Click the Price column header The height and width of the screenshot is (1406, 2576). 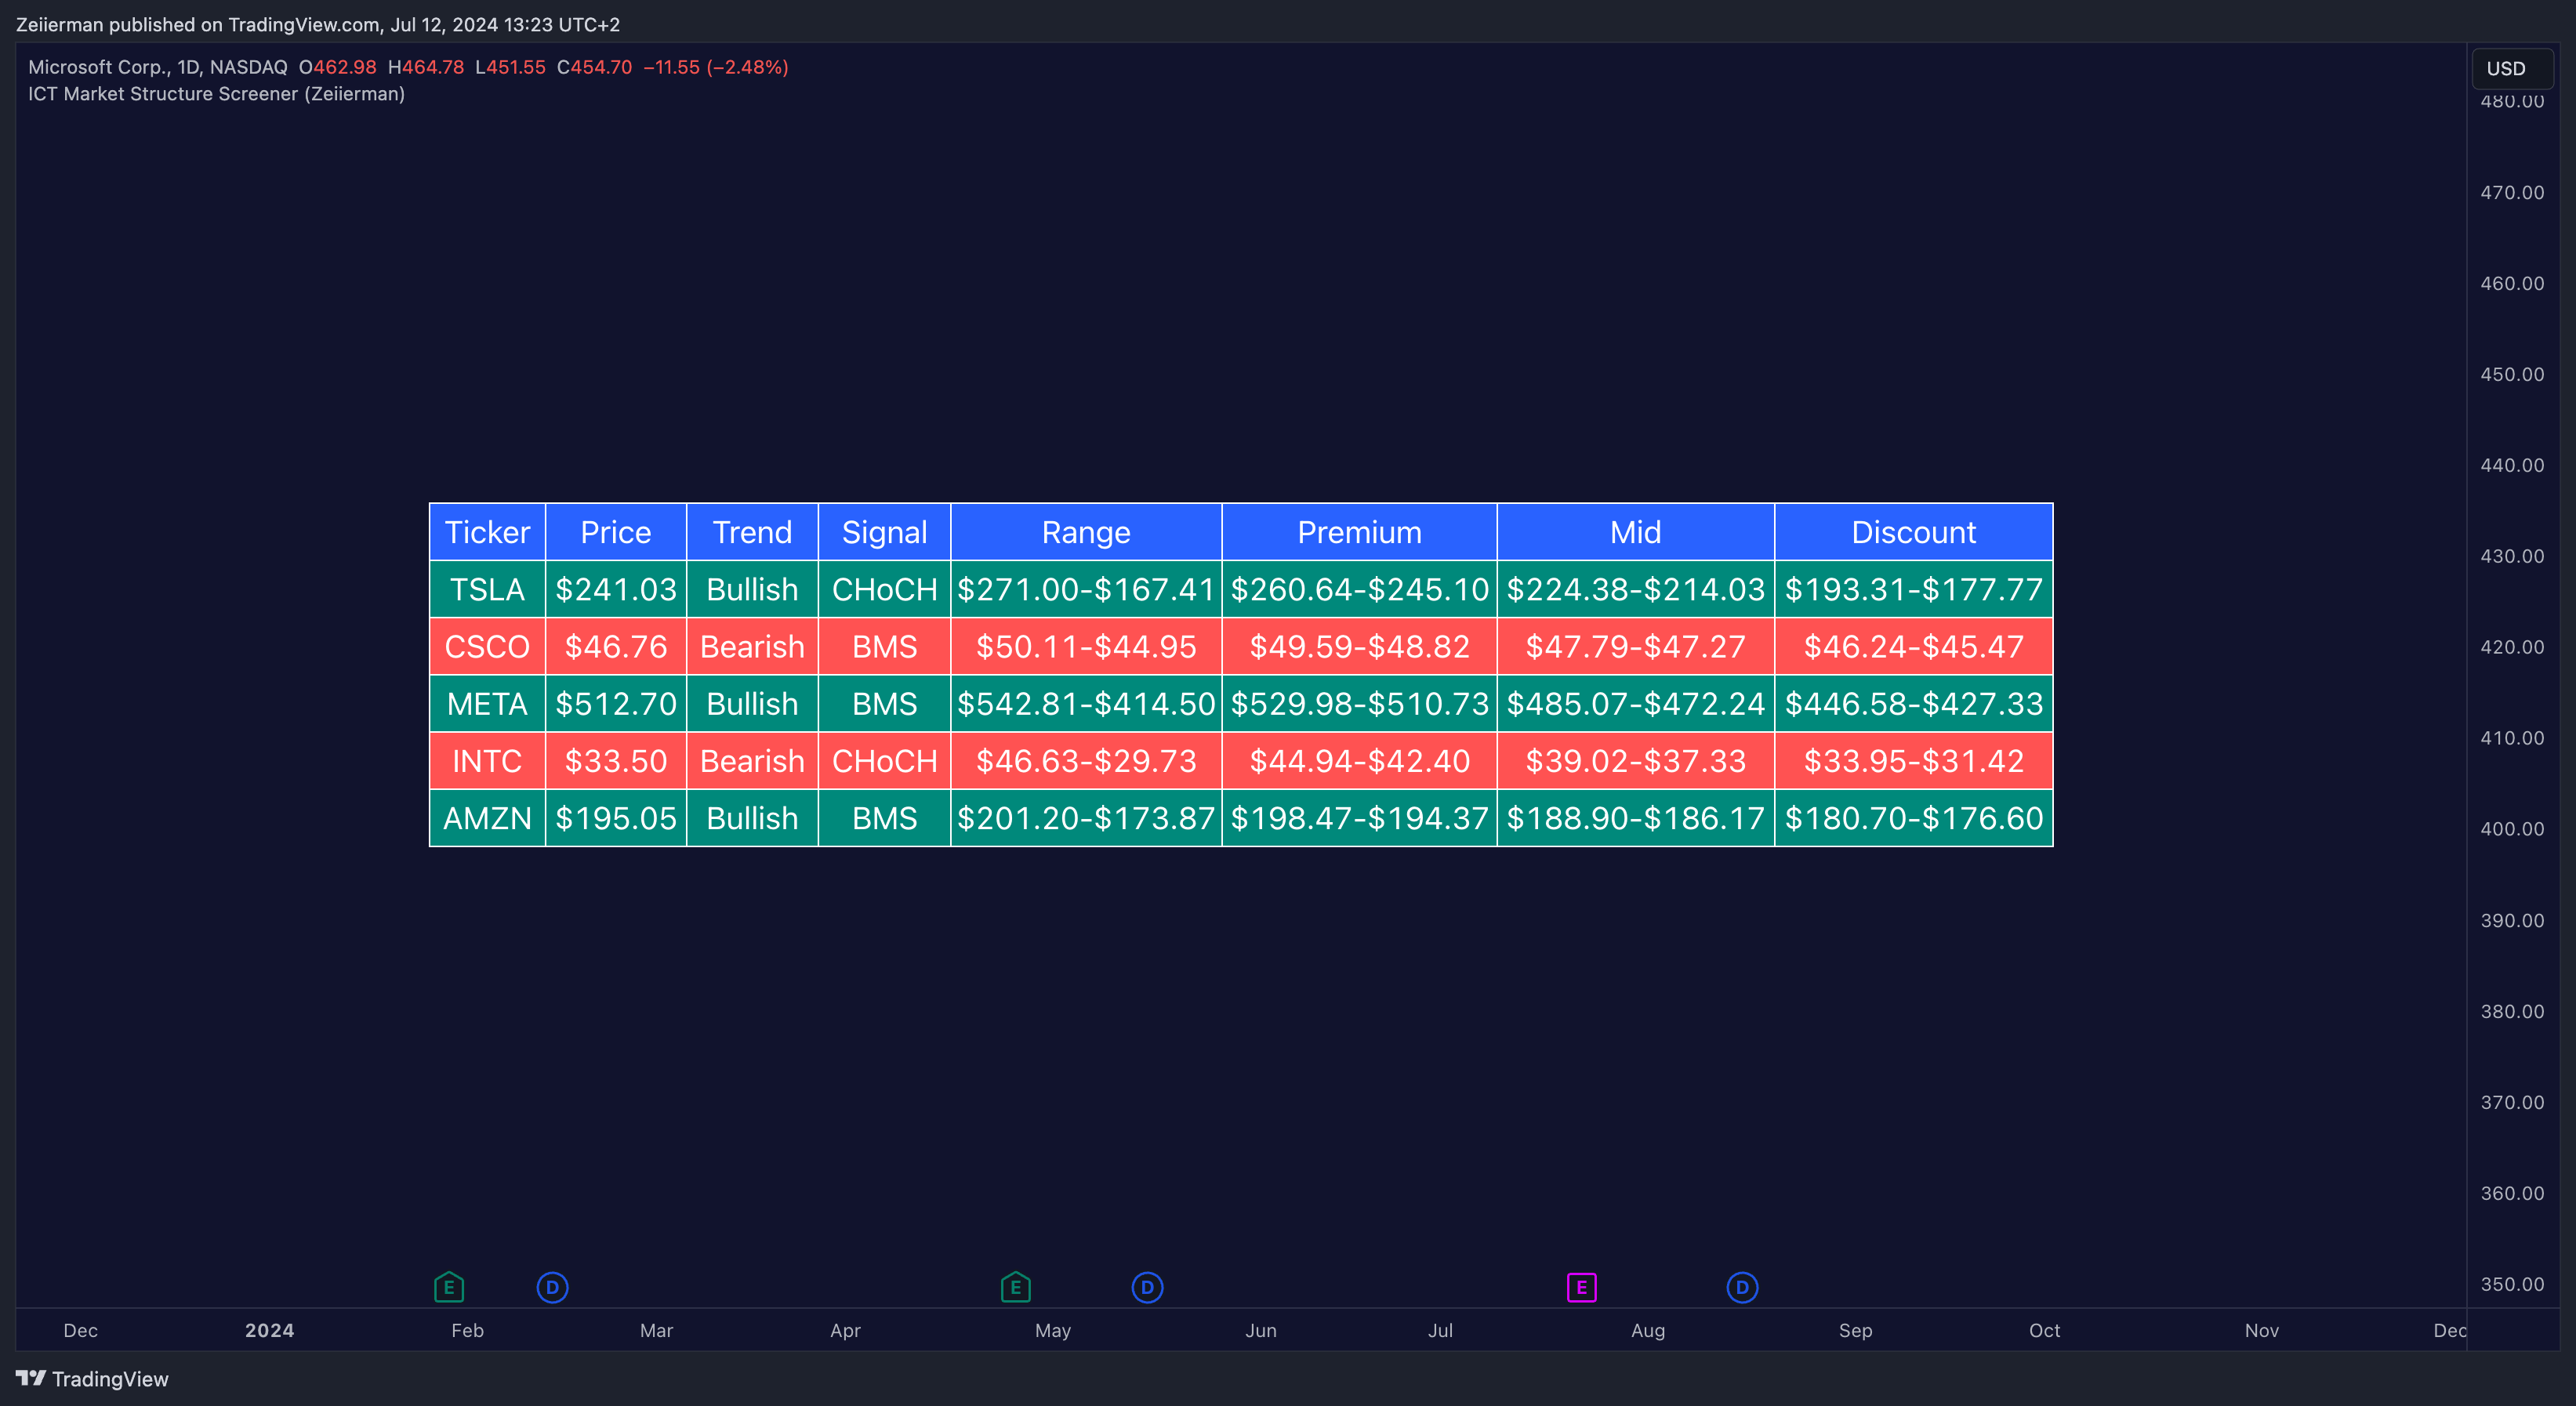(x=616, y=532)
